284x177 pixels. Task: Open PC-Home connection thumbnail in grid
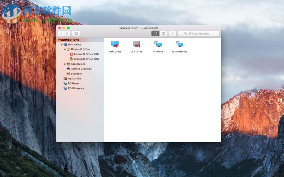(x=158, y=44)
